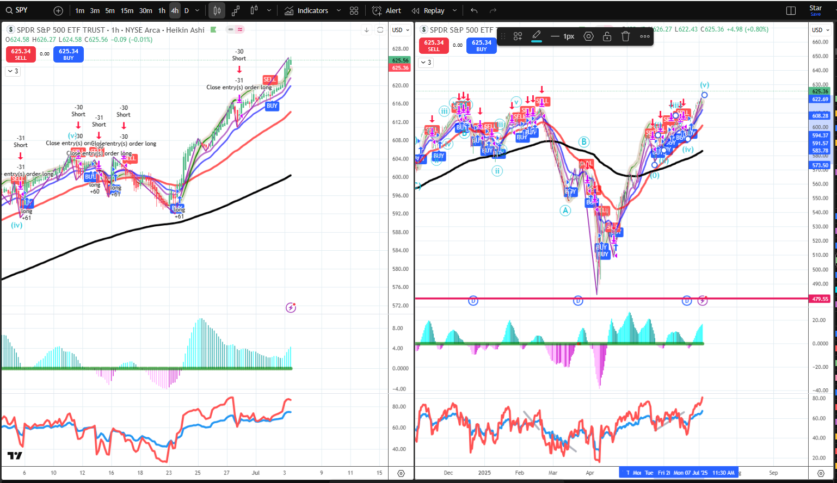This screenshot has width=837, height=483.
Task: Click the first dividend D marker on right chart
Action: coord(473,300)
